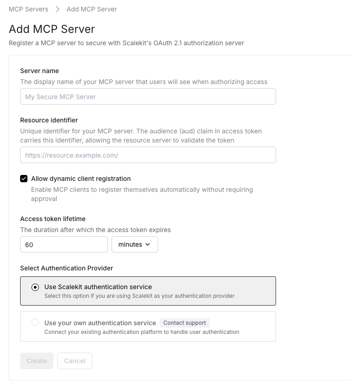
Task: Click the Contact support badge
Action: point(185,323)
